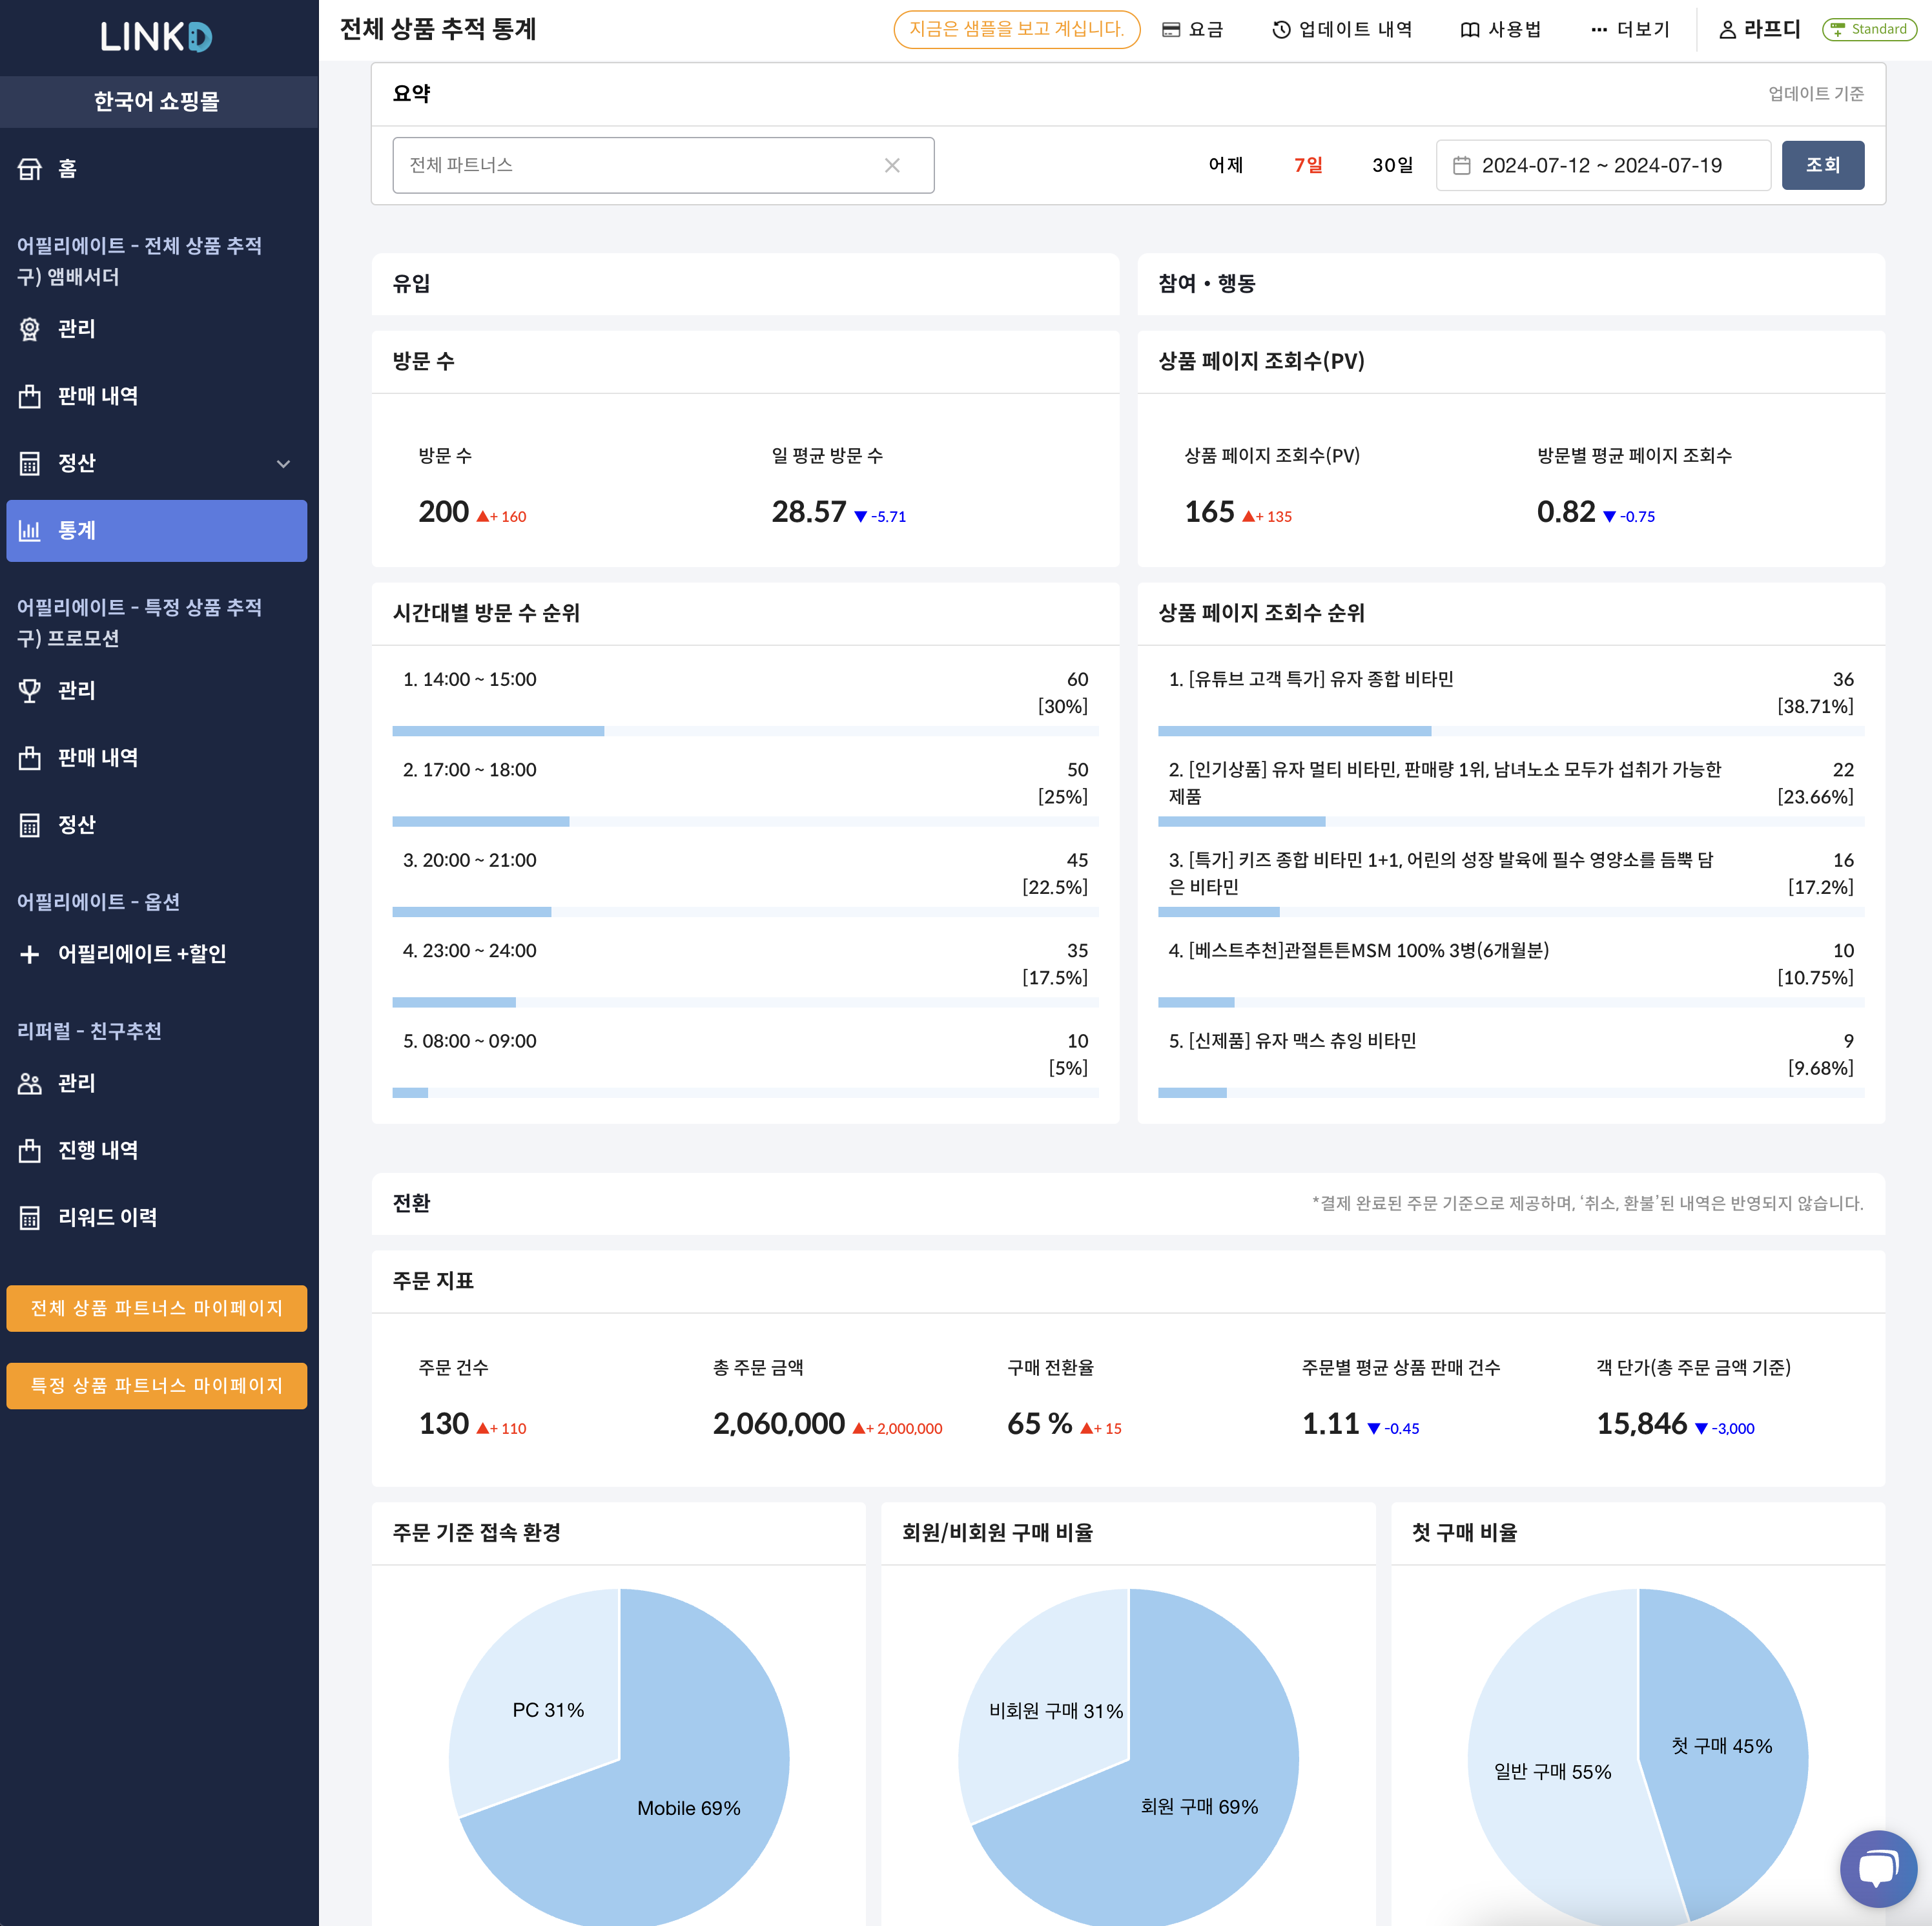1932x1926 pixels.
Task: Click the 유자 종합 비타민 ranking bar
Action: point(1511,731)
